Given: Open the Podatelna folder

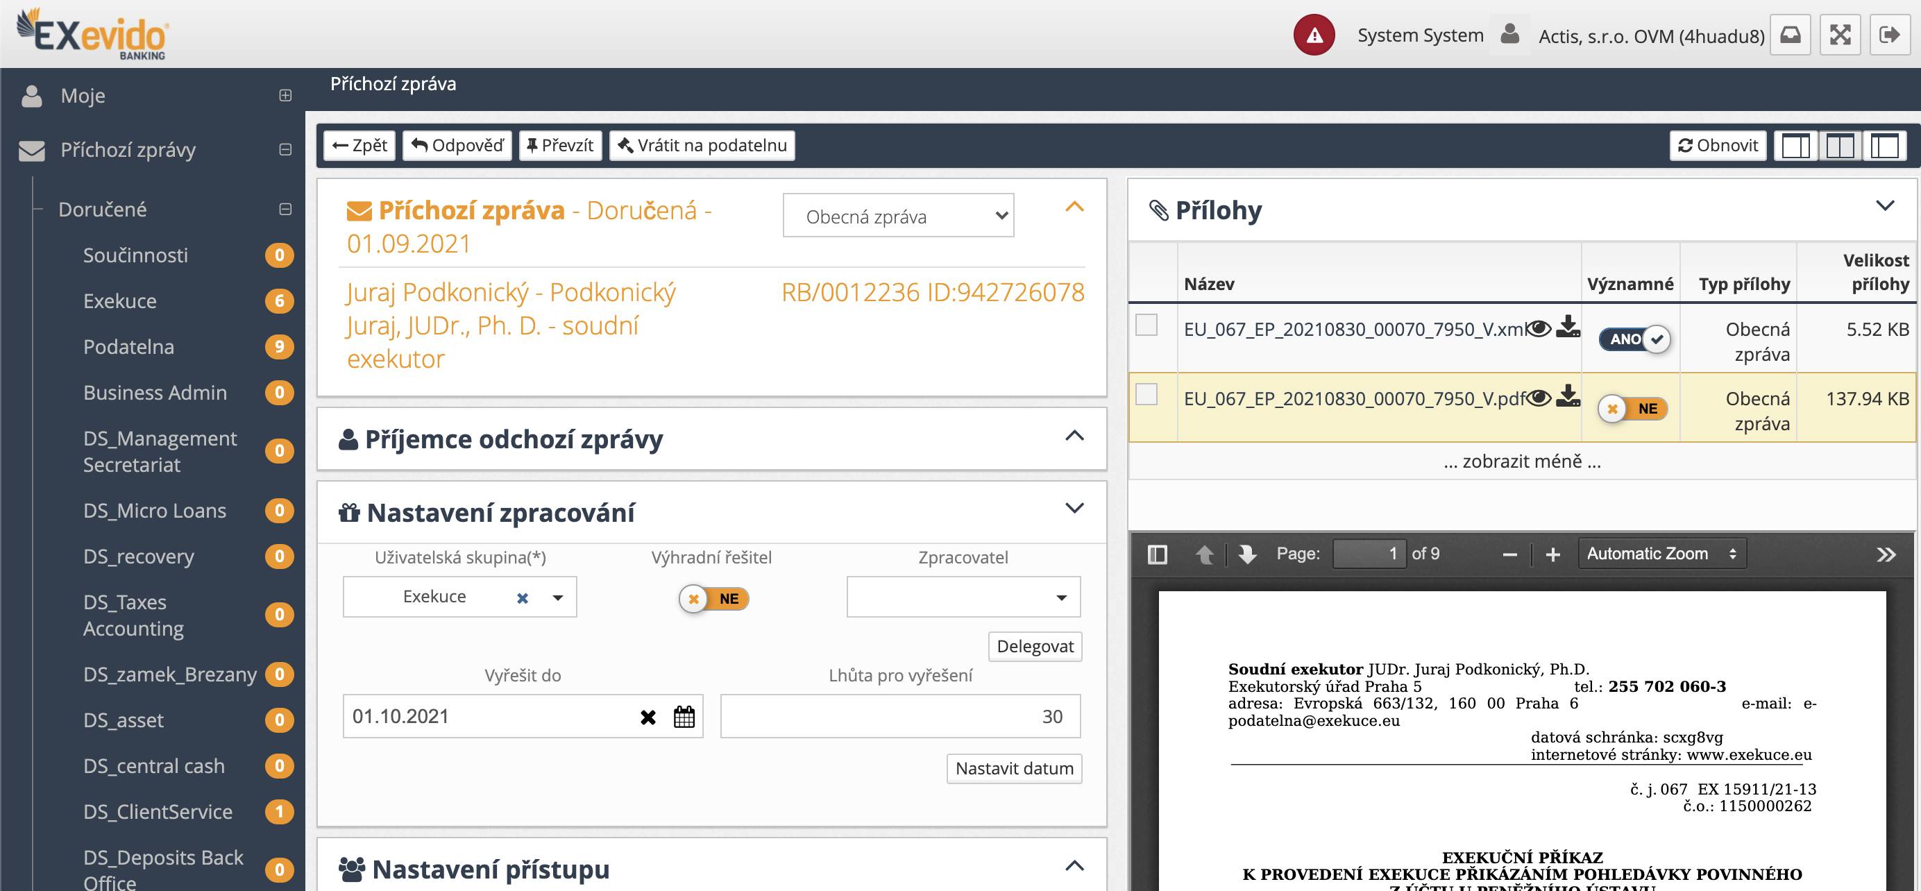Looking at the screenshot, I should coord(128,347).
